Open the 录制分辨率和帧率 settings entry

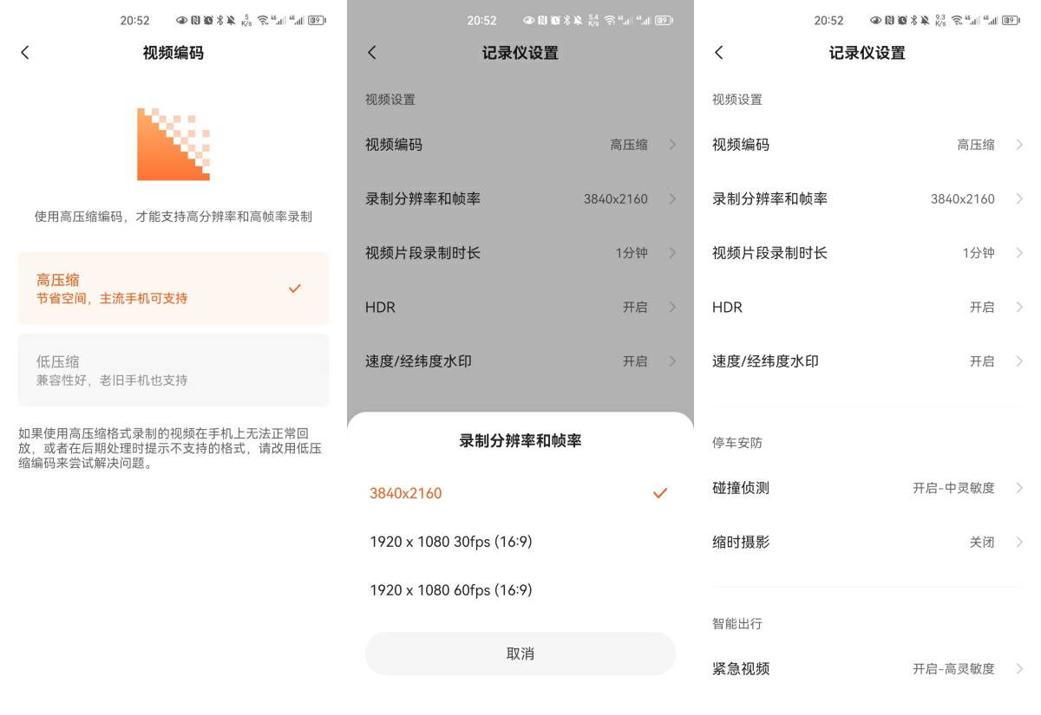(520, 198)
